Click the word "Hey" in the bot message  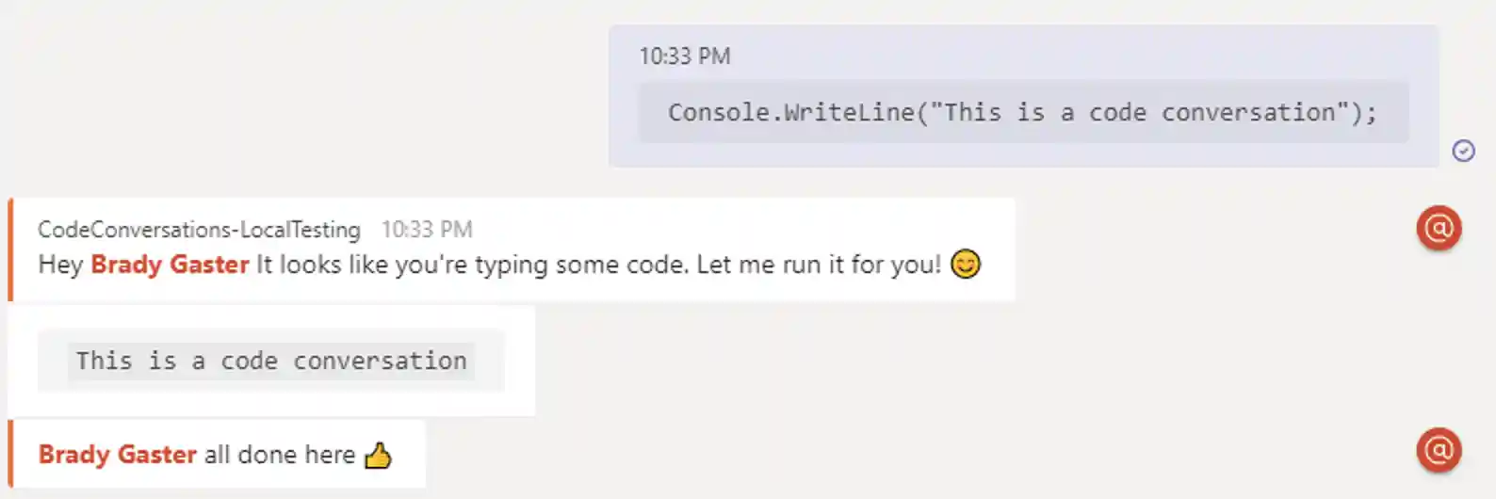(60, 265)
